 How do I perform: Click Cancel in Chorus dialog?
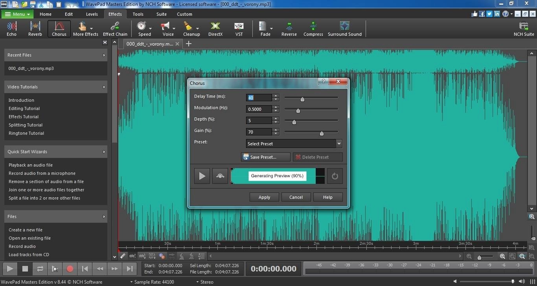click(x=296, y=197)
